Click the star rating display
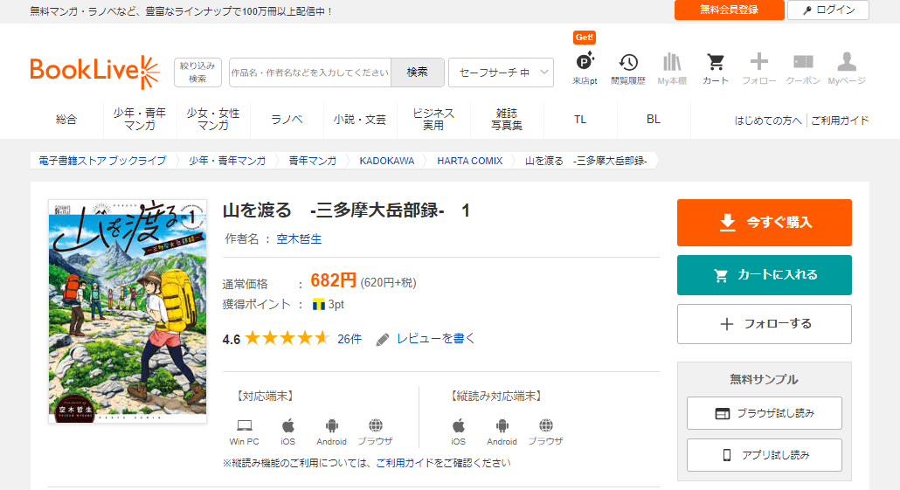 point(286,339)
